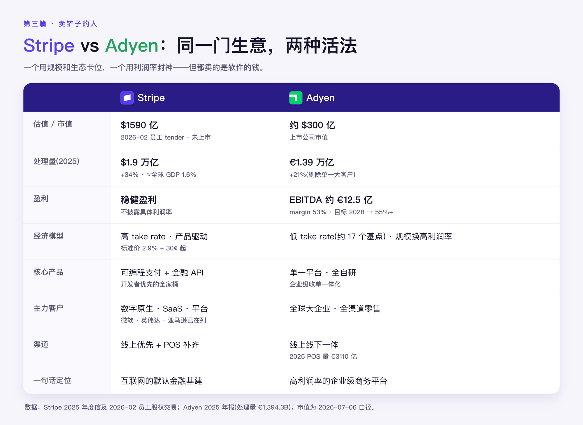The image size is (583, 425).
Task: Click the purple Stripe logo icon
Action: (127, 98)
